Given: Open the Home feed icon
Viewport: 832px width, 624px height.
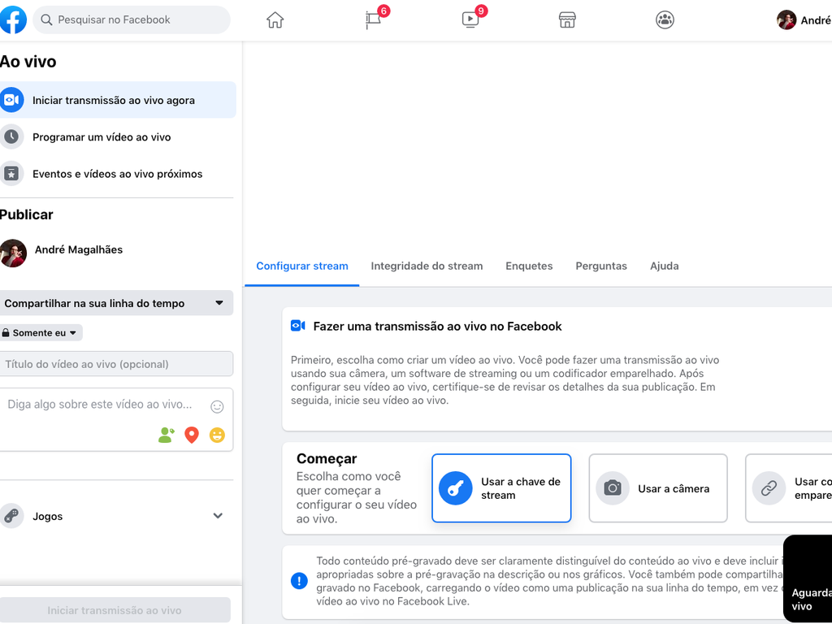Looking at the screenshot, I should click(x=275, y=20).
